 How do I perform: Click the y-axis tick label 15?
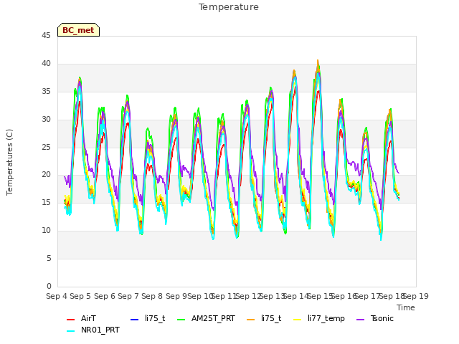[46, 202]
